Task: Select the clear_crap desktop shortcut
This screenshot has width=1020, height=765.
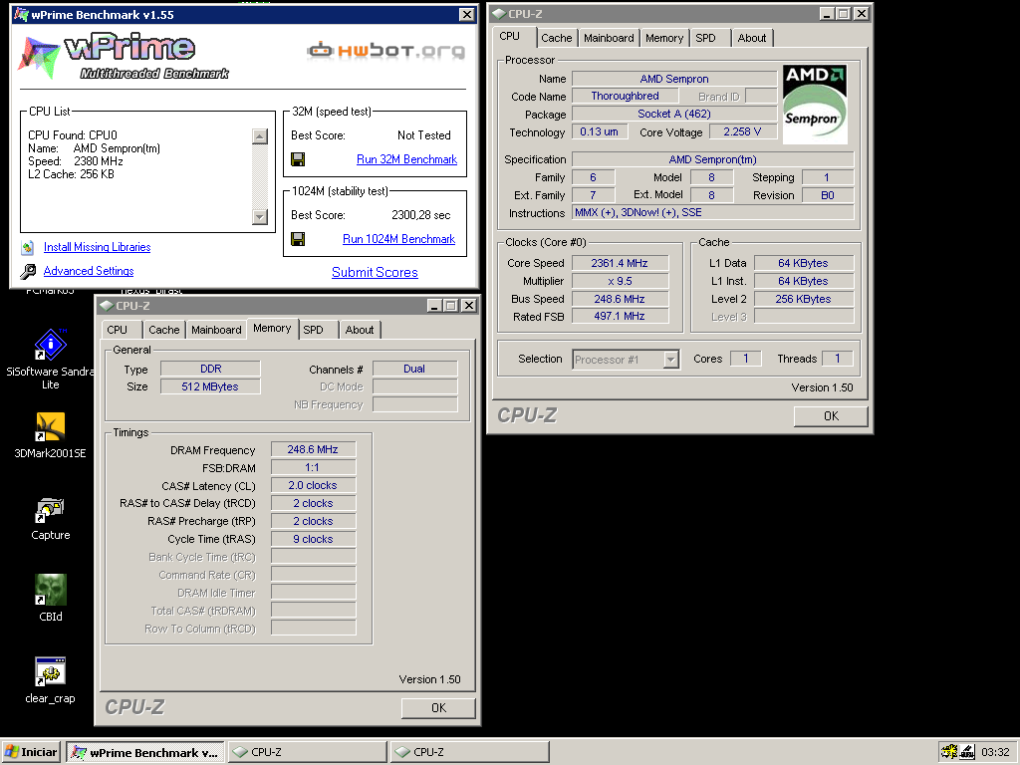Action: point(50,680)
